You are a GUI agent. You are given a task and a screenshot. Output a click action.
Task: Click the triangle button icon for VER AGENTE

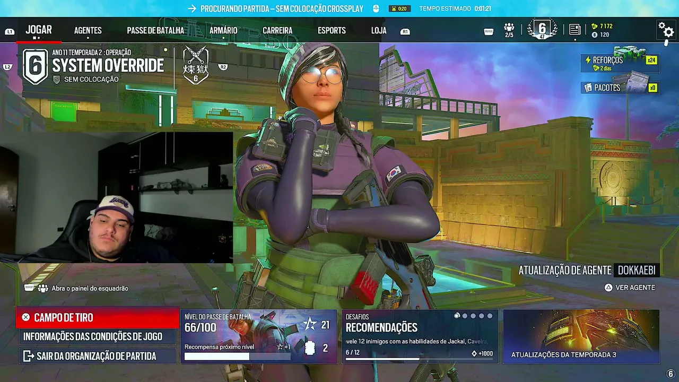pos(608,288)
